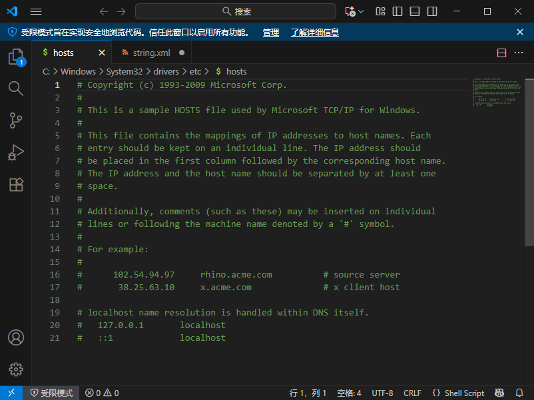The image size is (534, 400).
Task: Open the Customize Layout options
Action: click(380, 11)
